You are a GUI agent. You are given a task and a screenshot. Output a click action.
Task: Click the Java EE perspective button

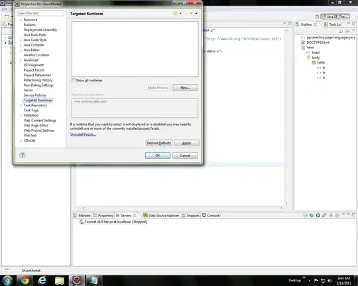[x=335, y=17]
